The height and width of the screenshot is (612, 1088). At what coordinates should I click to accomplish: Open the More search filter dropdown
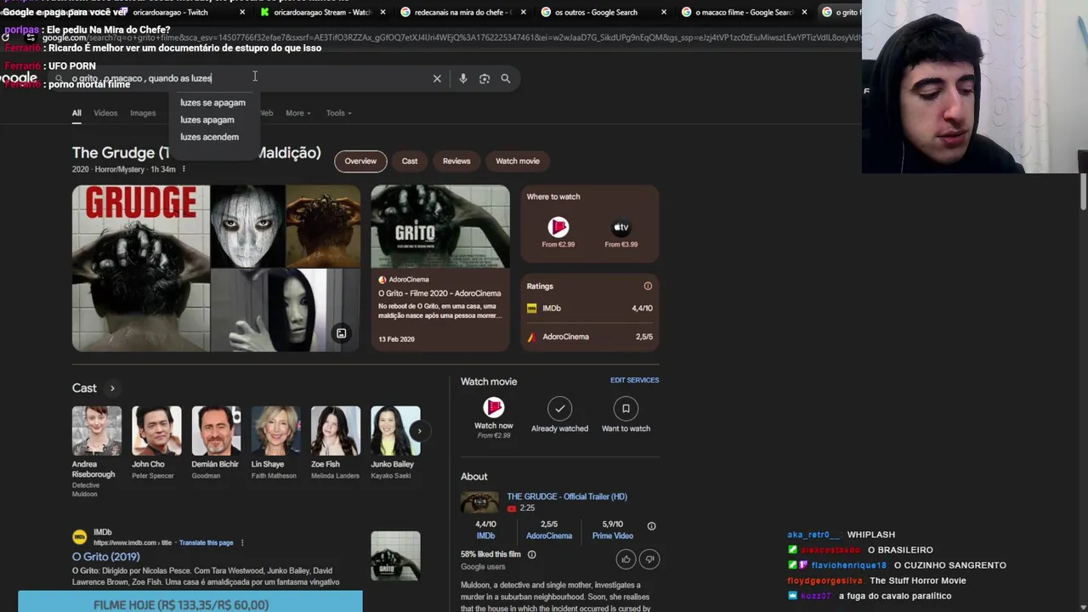(298, 113)
